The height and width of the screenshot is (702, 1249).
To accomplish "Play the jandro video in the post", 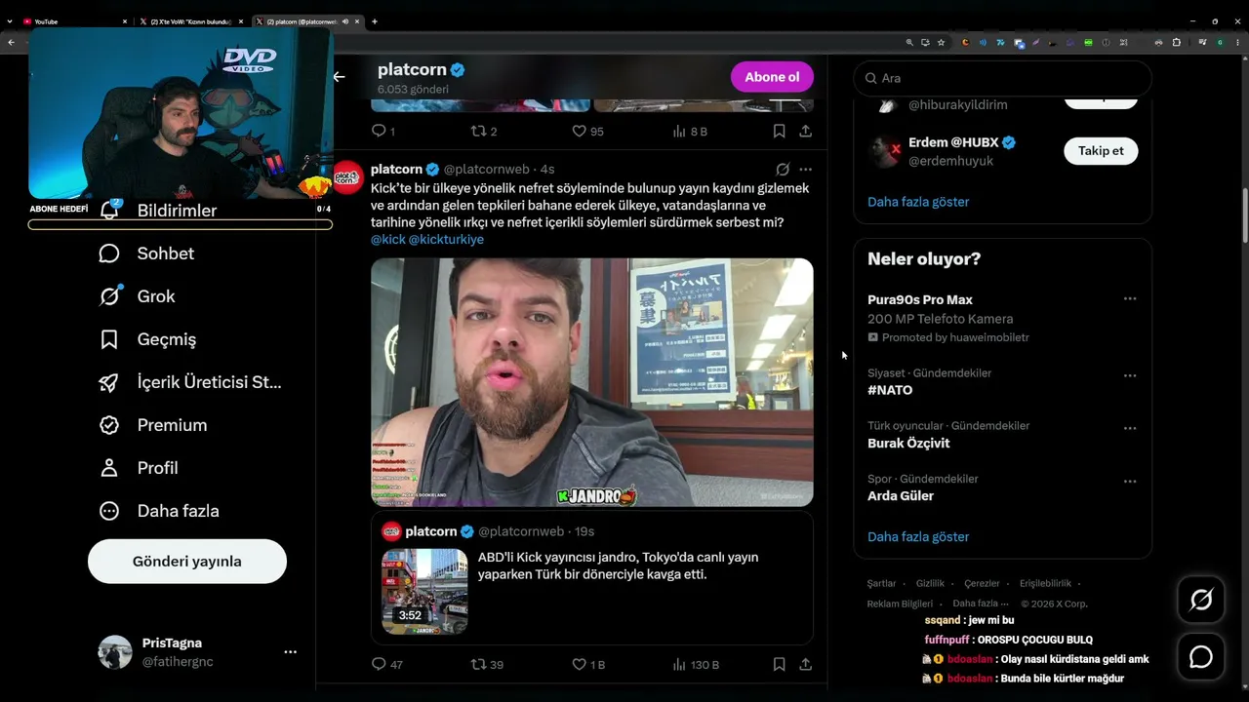I will [x=592, y=382].
